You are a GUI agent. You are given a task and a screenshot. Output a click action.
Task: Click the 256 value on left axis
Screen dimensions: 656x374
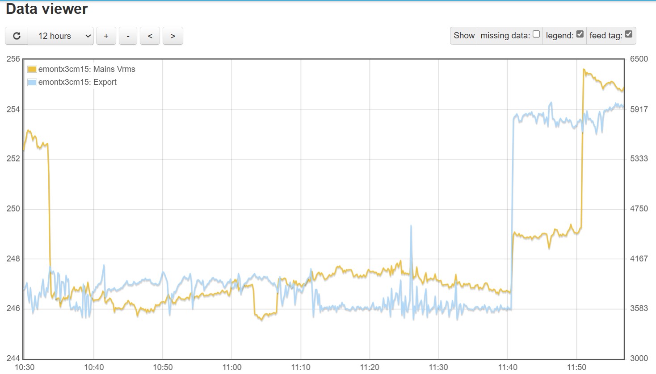[13, 59]
